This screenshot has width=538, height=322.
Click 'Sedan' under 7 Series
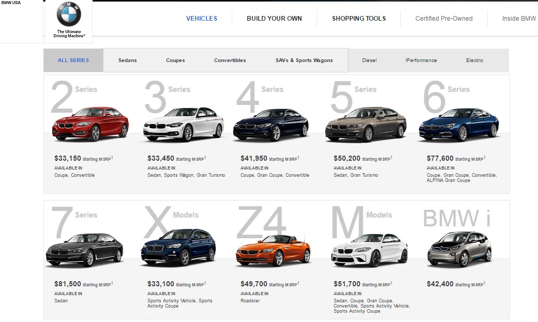tap(61, 301)
